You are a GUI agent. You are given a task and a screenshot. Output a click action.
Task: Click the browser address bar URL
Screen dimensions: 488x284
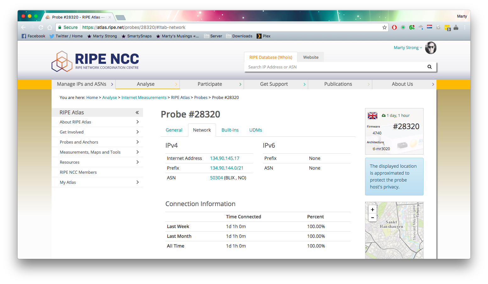(134, 27)
